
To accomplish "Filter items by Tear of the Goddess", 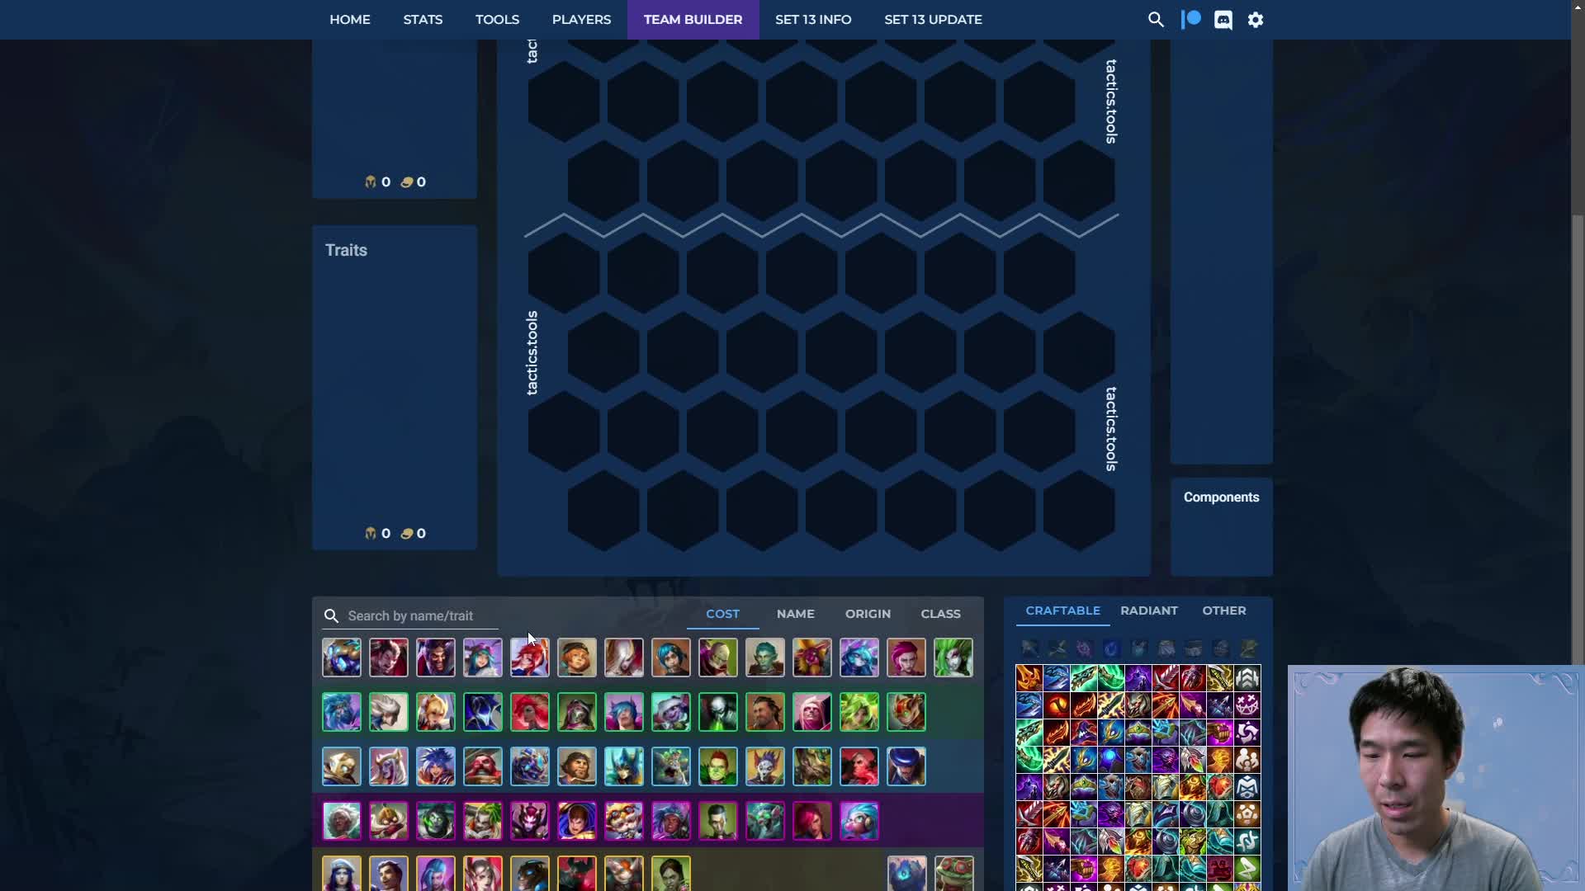I will pyautogui.click(x=1111, y=648).
